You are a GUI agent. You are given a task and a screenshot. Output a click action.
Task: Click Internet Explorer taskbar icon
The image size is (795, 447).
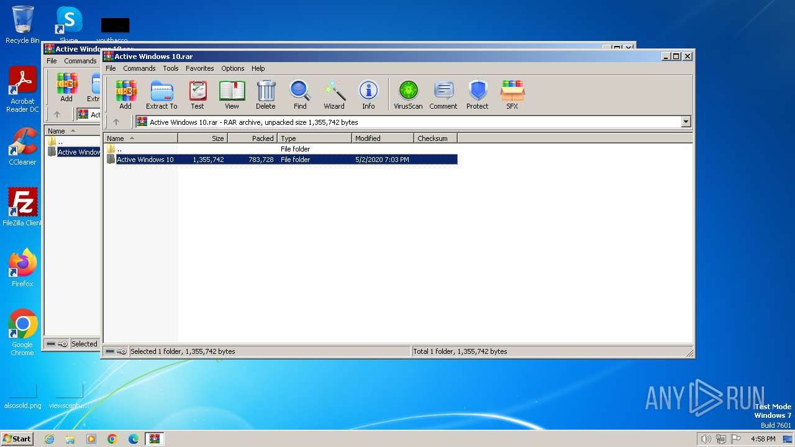49,439
